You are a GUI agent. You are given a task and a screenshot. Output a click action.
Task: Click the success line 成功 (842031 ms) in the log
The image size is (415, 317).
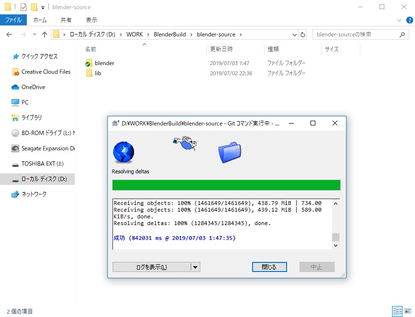click(175, 238)
